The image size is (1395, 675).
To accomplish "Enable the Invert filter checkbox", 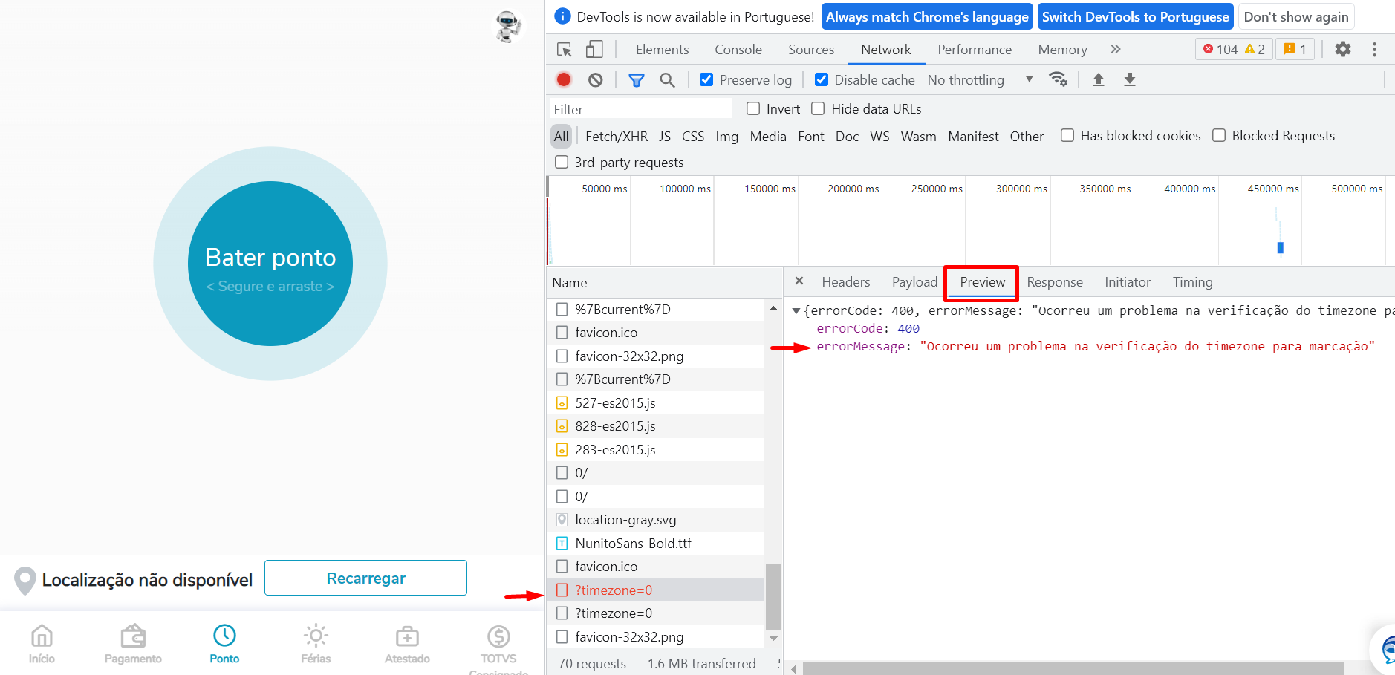I will [x=753, y=108].
